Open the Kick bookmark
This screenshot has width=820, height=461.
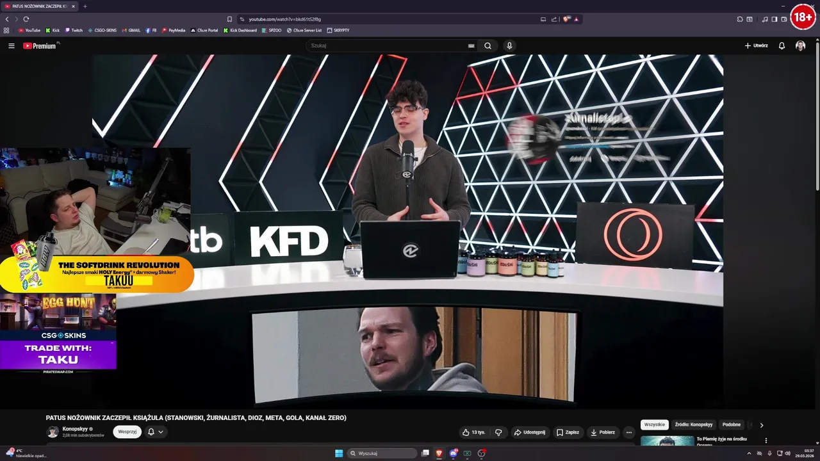tap(53, 30)
